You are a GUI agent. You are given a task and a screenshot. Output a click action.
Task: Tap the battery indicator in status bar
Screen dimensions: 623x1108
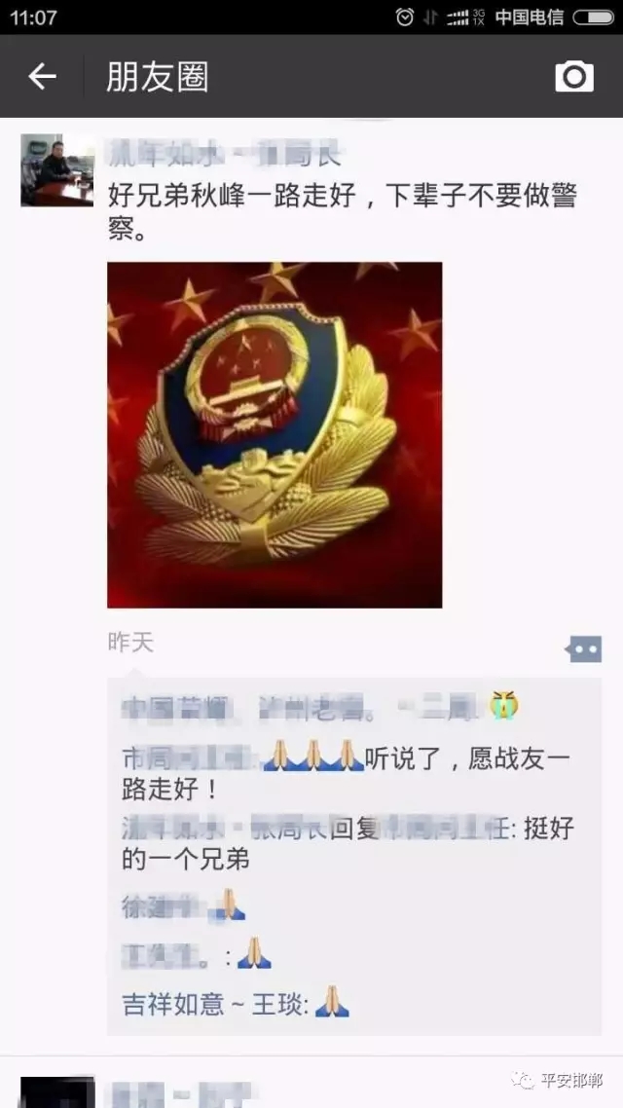[x=592, y=18]
